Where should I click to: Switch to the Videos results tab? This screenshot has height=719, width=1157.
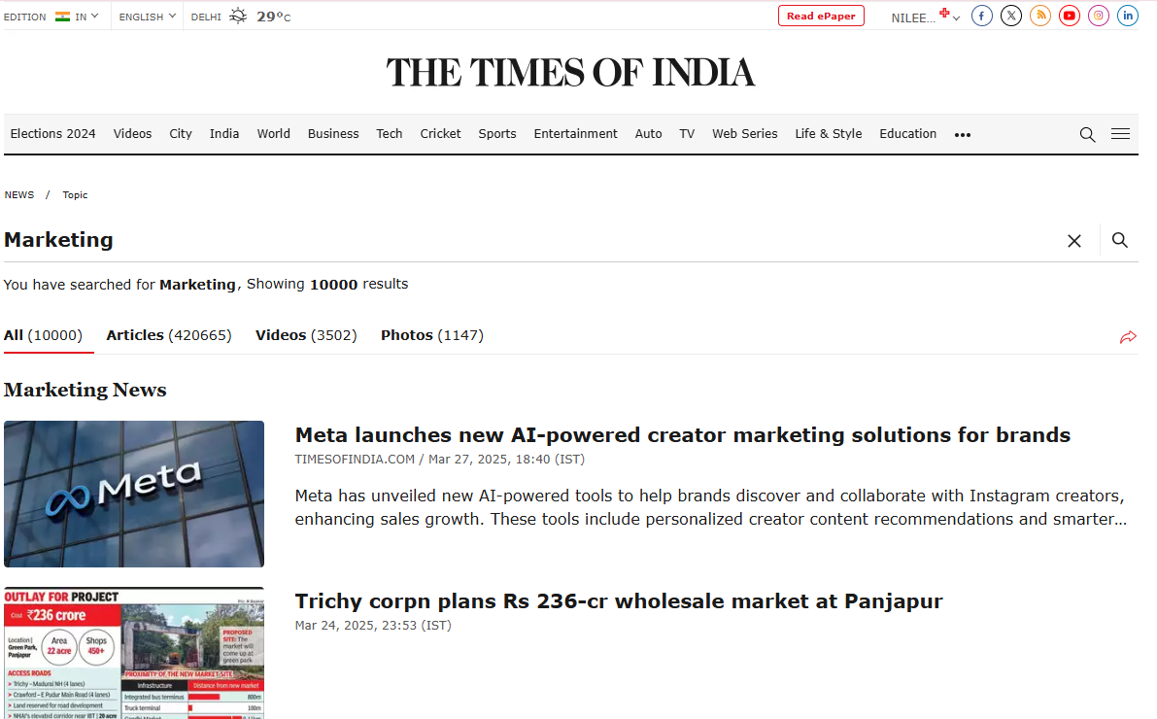(x=306, y=335)
